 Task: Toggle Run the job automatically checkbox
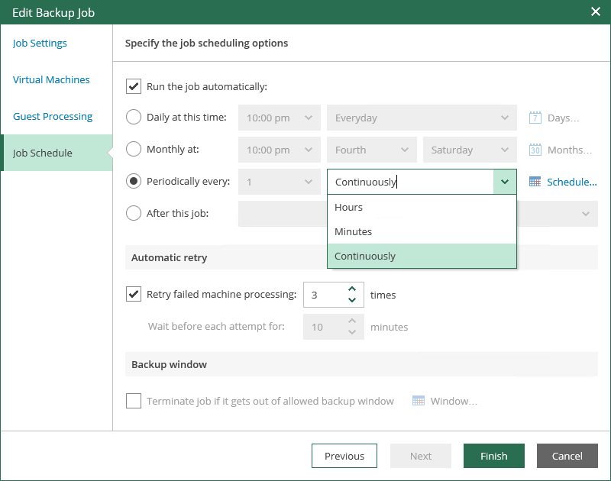point(133,86)
